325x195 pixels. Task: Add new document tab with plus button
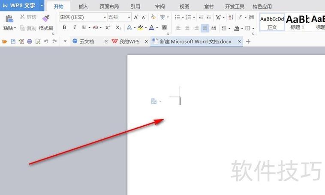click(x=248, y=41)
